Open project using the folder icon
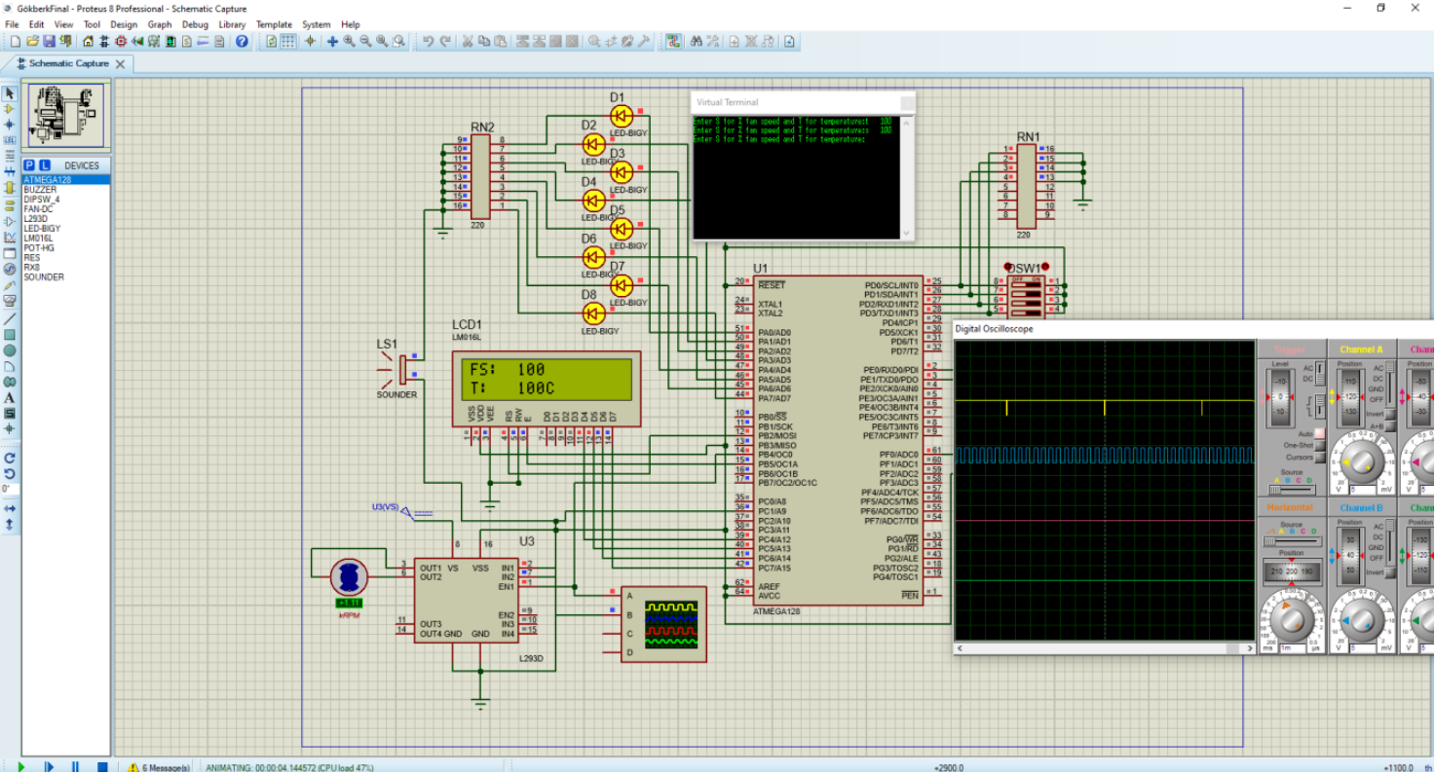 [x=32, y=41]
